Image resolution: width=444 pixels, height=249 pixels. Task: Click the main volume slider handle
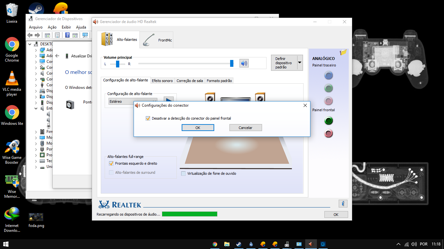click(x=232, y=63)
